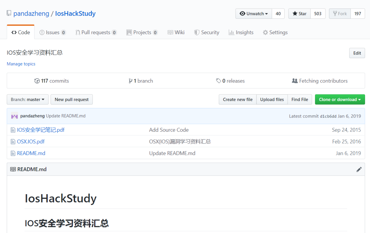Expand the Branch: master dropdown

pyautogui.click(x=27, y=99)
